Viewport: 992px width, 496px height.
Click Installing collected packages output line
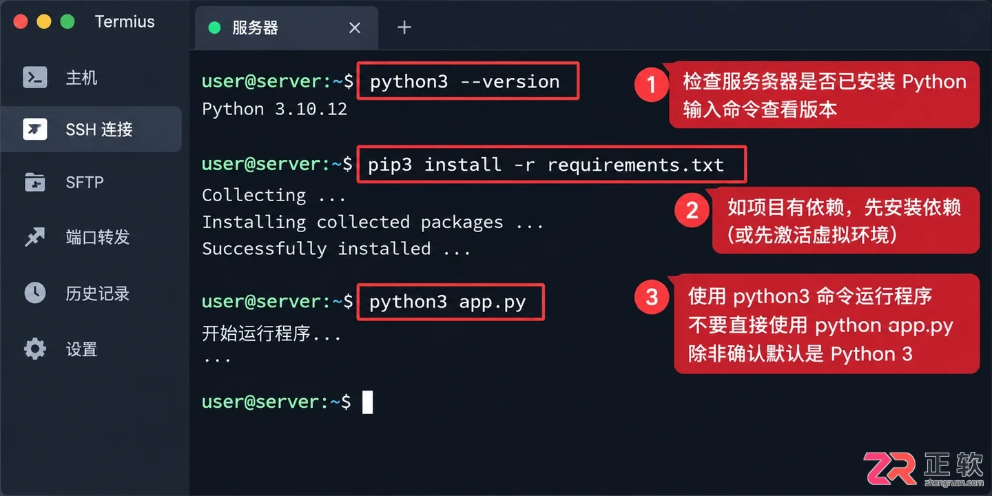coord(373,222)
